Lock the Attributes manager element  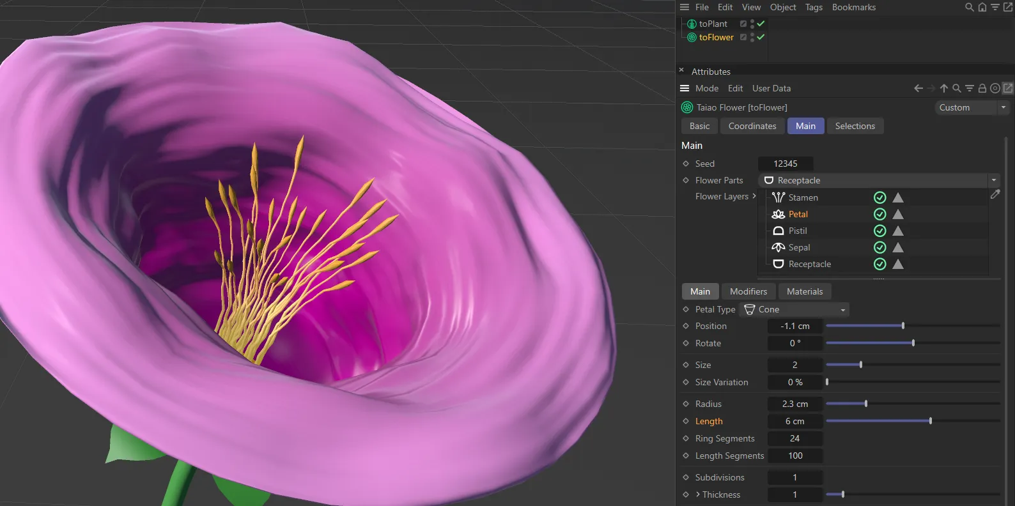(x=982, y=88)
